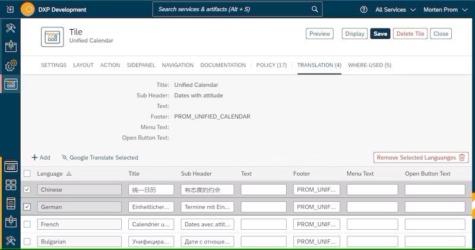Check the French language row checkbox
The height and width of the screenshot is (250, 475).
click(x=27, y=224)
